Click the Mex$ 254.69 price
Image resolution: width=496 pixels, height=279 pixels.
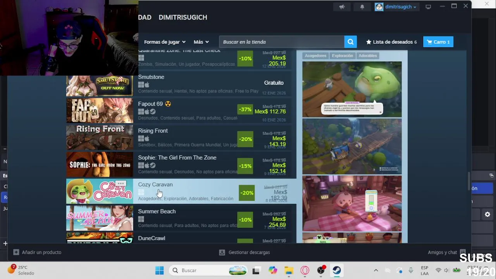[277, 222]
